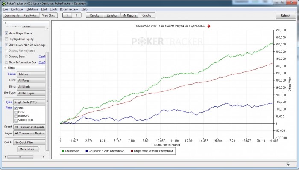Open the Hud menu
The image size is (299, 170).
point(44,9)
